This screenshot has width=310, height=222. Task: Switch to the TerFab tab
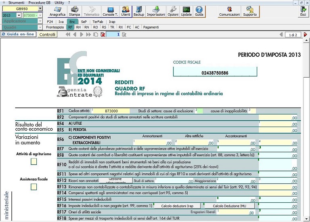click(98, 22)
